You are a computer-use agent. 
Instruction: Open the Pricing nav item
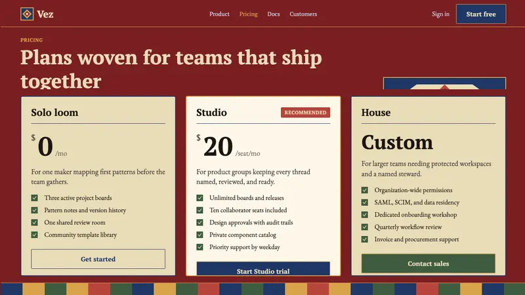pos(249,14)
